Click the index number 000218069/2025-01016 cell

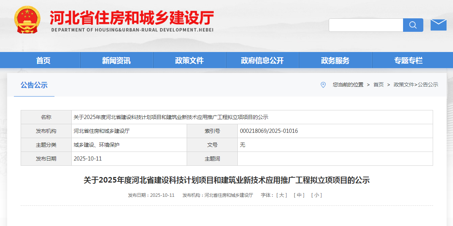tap(269, 131)
